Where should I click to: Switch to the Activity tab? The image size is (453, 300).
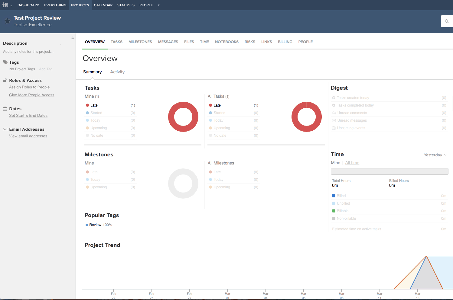click(x=117, y=72)
